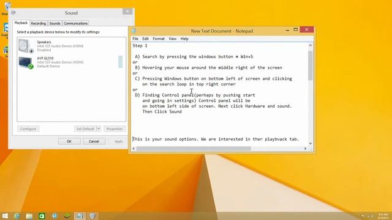The width and height of the screenshot is (392, 220).
Task: Click the 'Default Device' status text
Action: tap(48, 67)
